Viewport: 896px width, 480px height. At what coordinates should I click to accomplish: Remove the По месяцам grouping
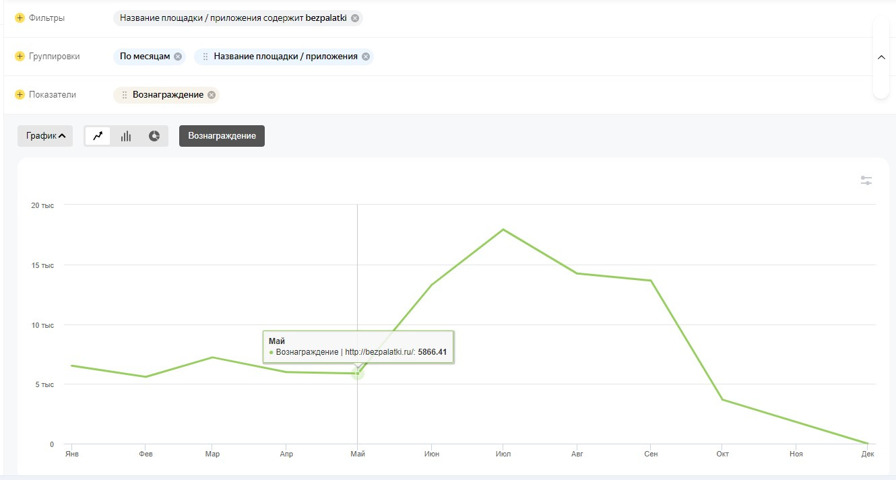(x=178, y=57)
